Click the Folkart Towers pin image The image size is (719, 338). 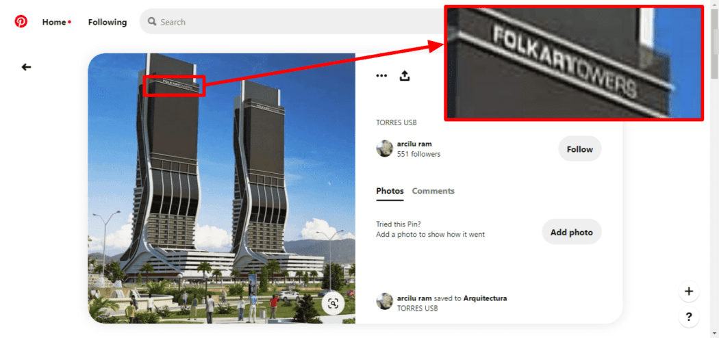coord(221,188)
